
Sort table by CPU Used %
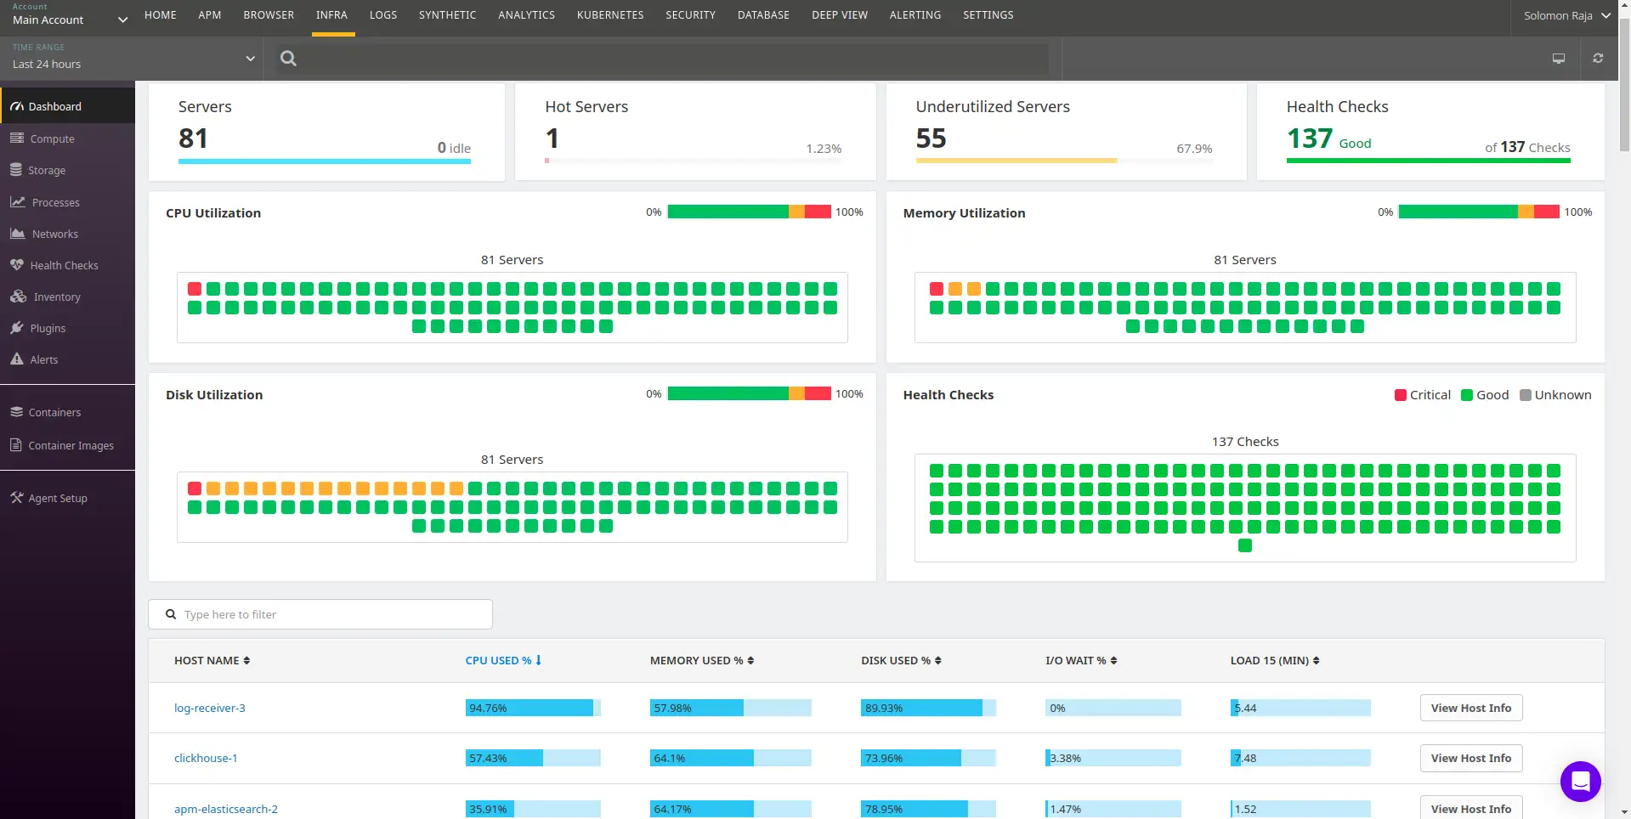tap(503, 660)
